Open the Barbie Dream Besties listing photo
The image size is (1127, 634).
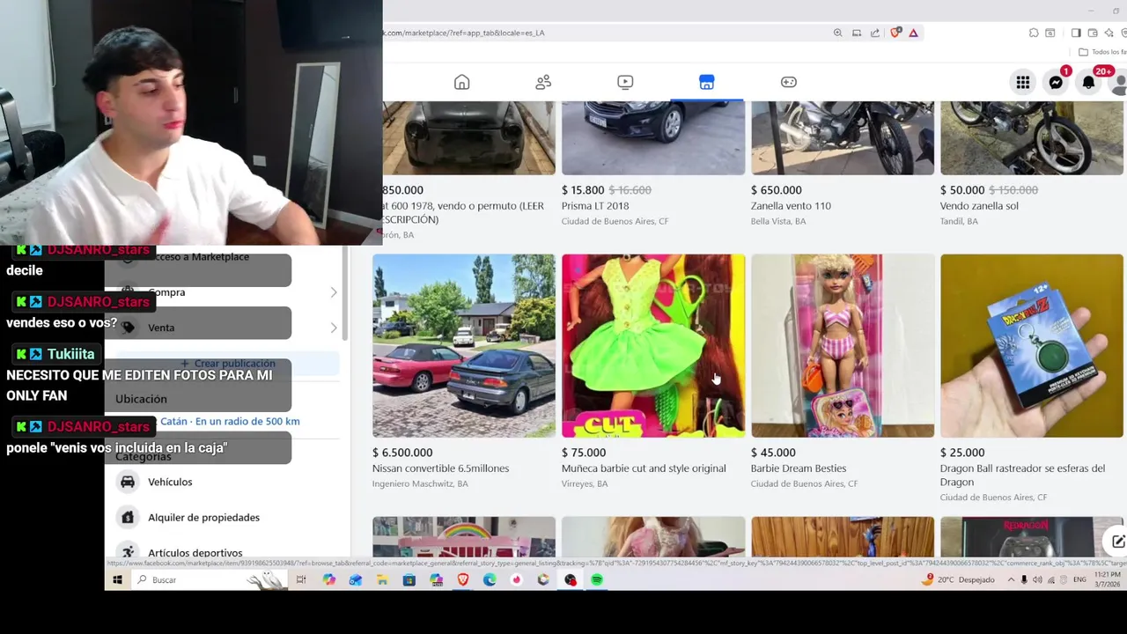[x=843, y=345]
